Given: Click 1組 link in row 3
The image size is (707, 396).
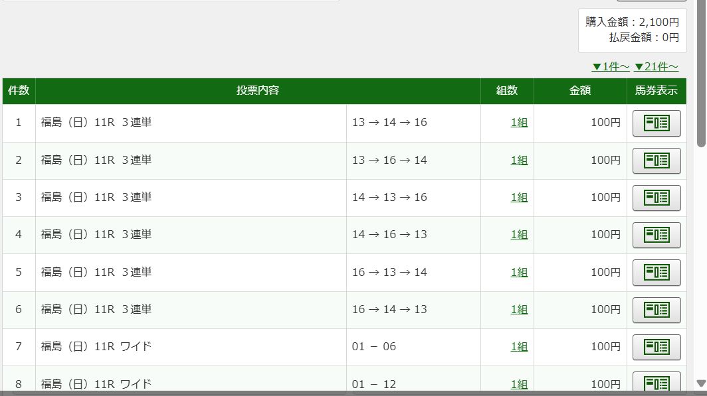Looking at the screenshot, I should click(519, 197).
